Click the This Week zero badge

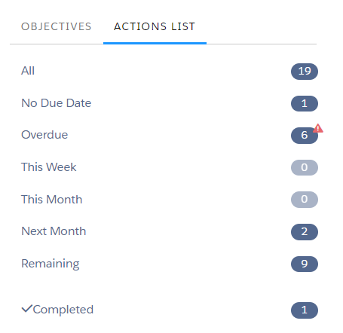pos(305,167)
